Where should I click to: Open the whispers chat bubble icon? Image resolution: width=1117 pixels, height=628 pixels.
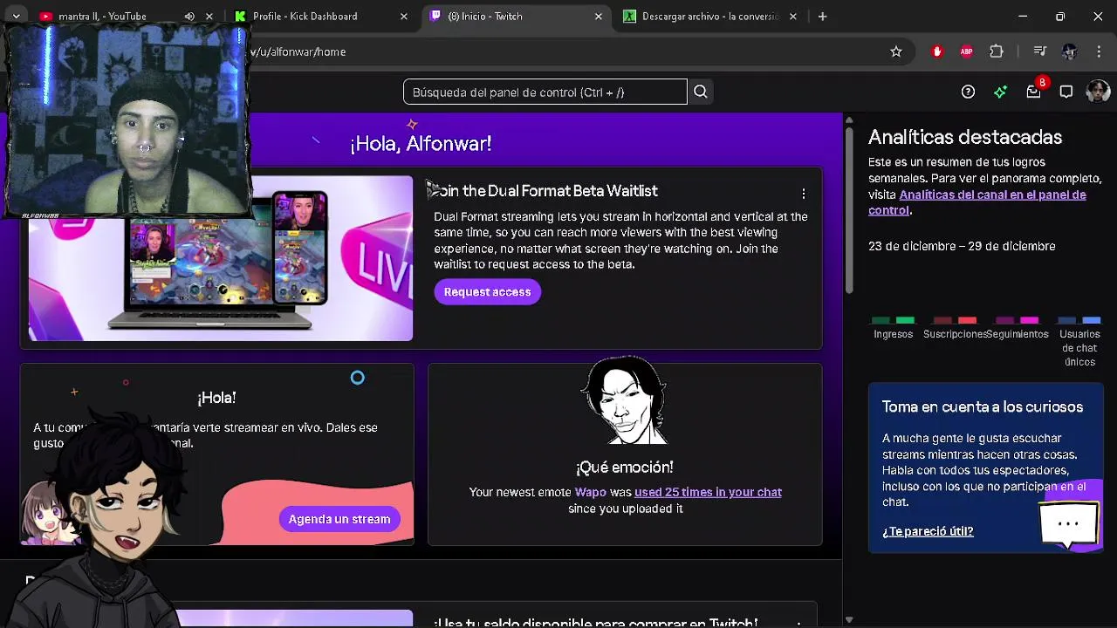1066,92
